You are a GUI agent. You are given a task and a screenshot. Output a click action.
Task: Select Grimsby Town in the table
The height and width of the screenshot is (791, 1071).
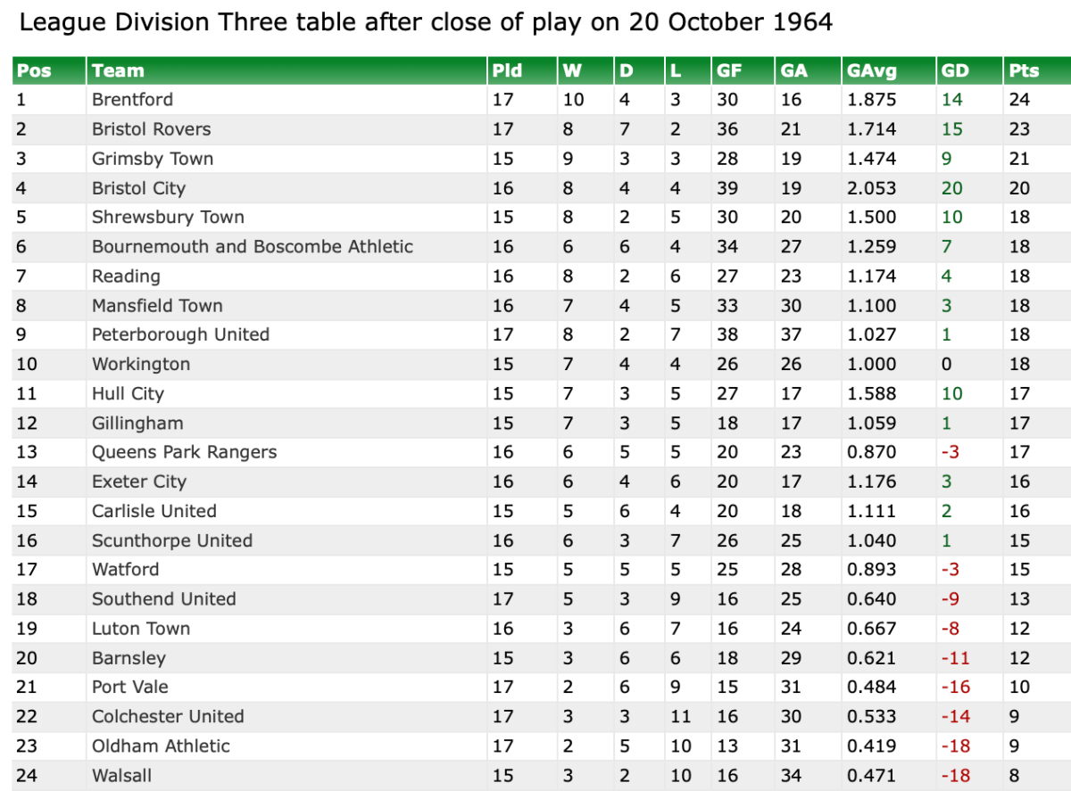click(153, 159)
